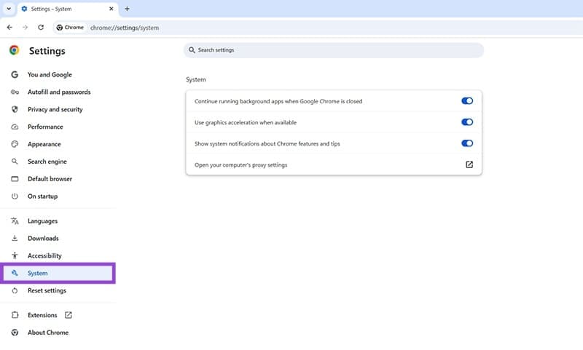This screenshot has width=583, height=350.
Task: Open the Languages settings section
Action: click(x=42, y=221)
